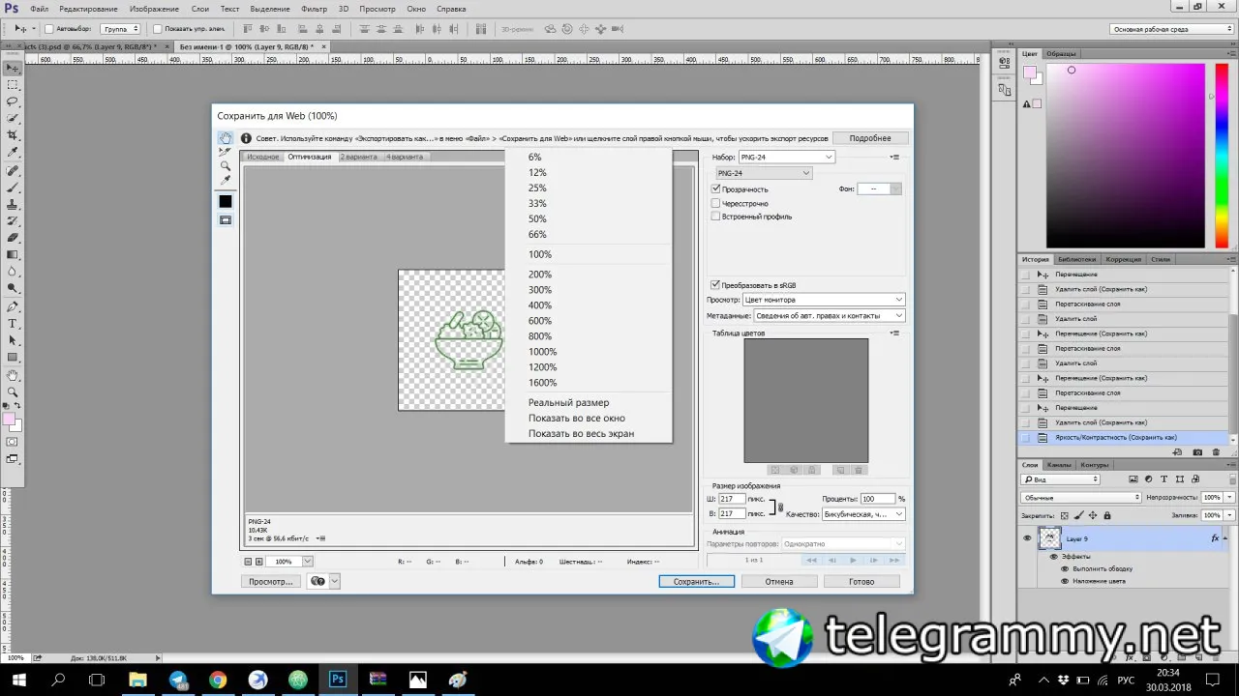Open the layer blend mode Обычные dropdown

click(x=1081, y=498)
